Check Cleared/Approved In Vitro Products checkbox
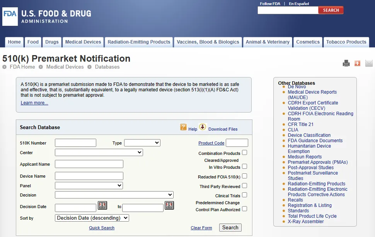Screen dimensions: 375x237 244,166
